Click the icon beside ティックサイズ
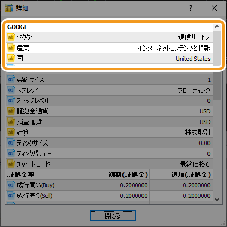Screen dimensions: 227x227 click(x=11, y=143)
